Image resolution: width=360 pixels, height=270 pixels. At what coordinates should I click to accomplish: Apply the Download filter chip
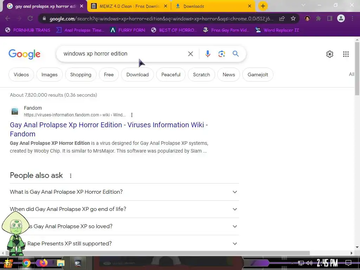[137, 75]
